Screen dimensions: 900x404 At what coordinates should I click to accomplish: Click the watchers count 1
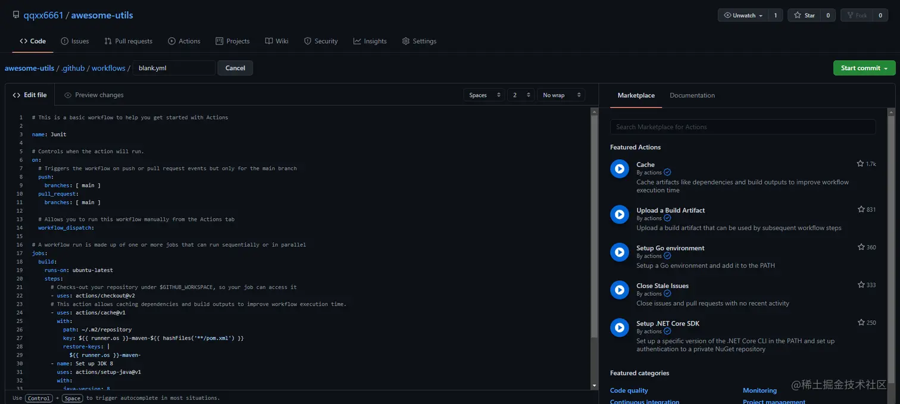tap(775, 15)
